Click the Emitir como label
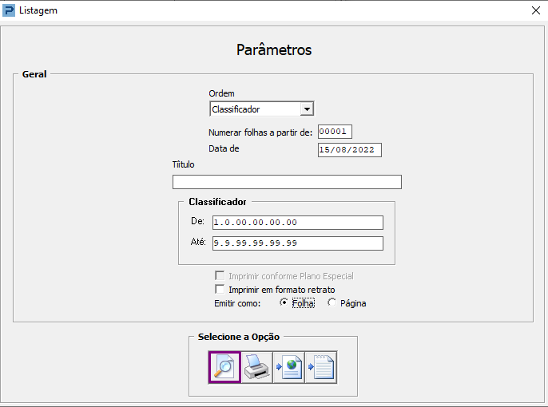Image resolution: width=548 pixels, height=407 pixels. (243, 303)
